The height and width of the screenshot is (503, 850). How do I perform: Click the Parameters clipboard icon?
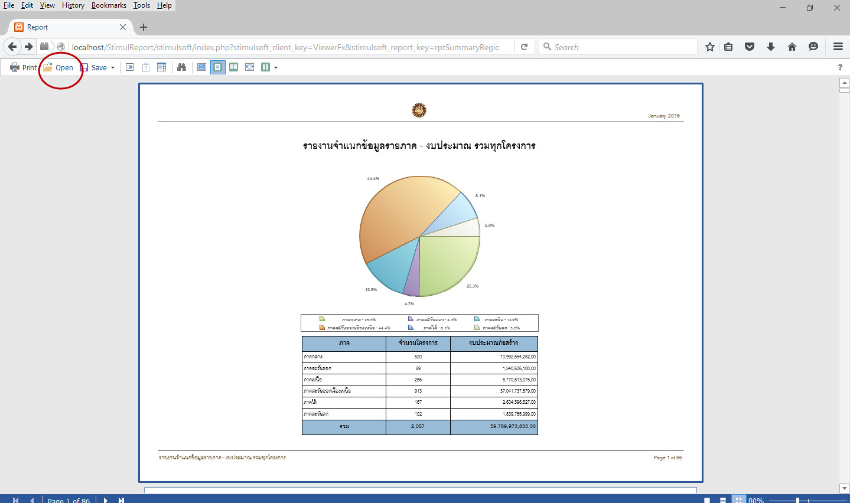[146, 67]
